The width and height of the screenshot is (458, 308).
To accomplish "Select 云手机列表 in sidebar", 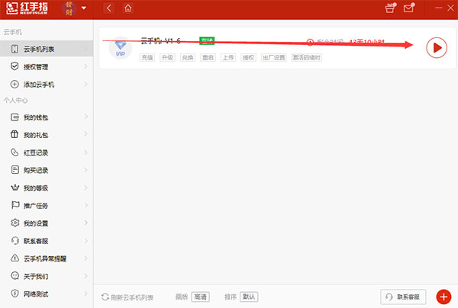I will tap(47, 49).
